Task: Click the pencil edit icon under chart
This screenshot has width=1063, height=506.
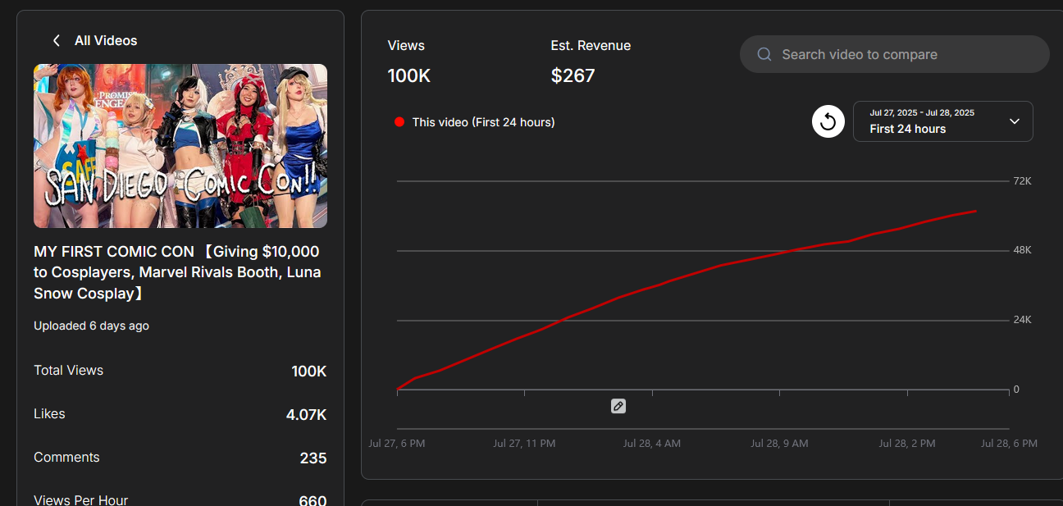Action: click(x=618, y=406)
